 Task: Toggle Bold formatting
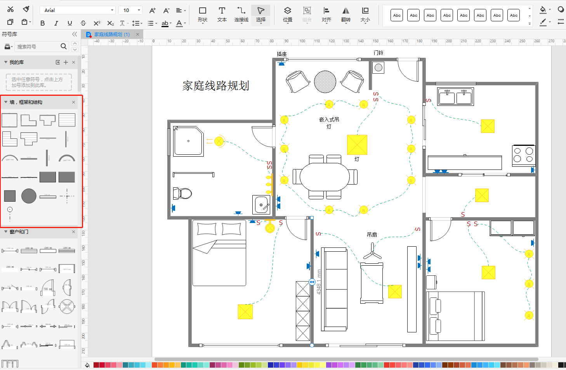point(43,23)
